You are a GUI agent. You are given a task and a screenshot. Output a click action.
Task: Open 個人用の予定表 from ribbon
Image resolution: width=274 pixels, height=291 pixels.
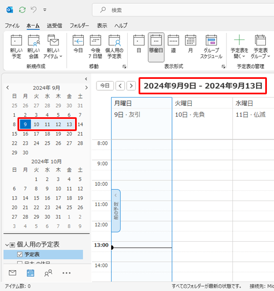pos(115,47)
